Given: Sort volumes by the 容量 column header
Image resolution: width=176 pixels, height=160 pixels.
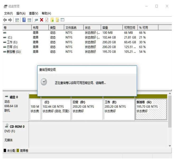Looking at the screenshot, I should 105,27.
